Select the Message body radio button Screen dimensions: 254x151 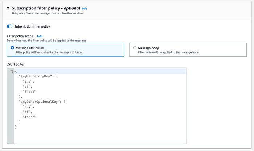click(x=135, y=48)
